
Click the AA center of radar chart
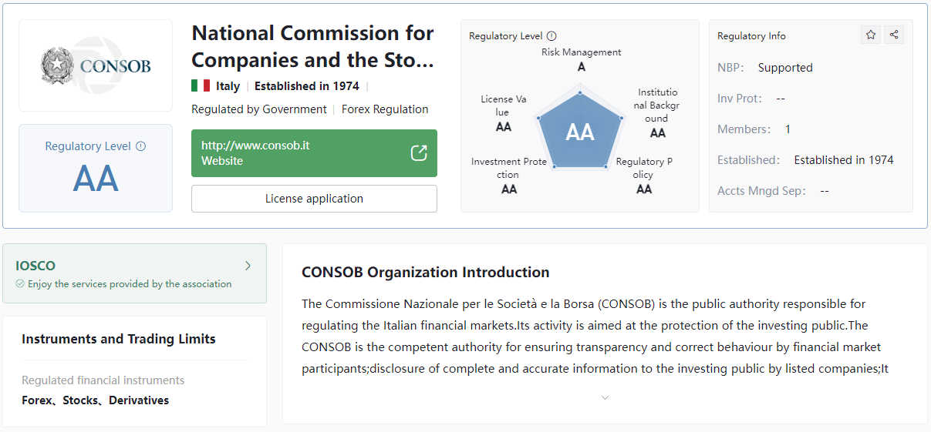580,132
